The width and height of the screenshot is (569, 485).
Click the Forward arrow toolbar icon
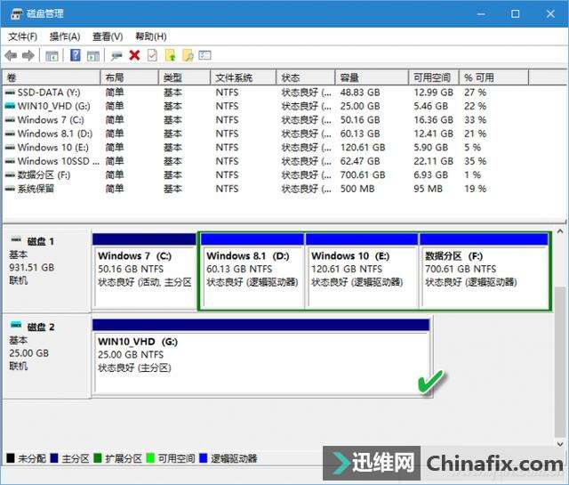(x=28, y=55)
